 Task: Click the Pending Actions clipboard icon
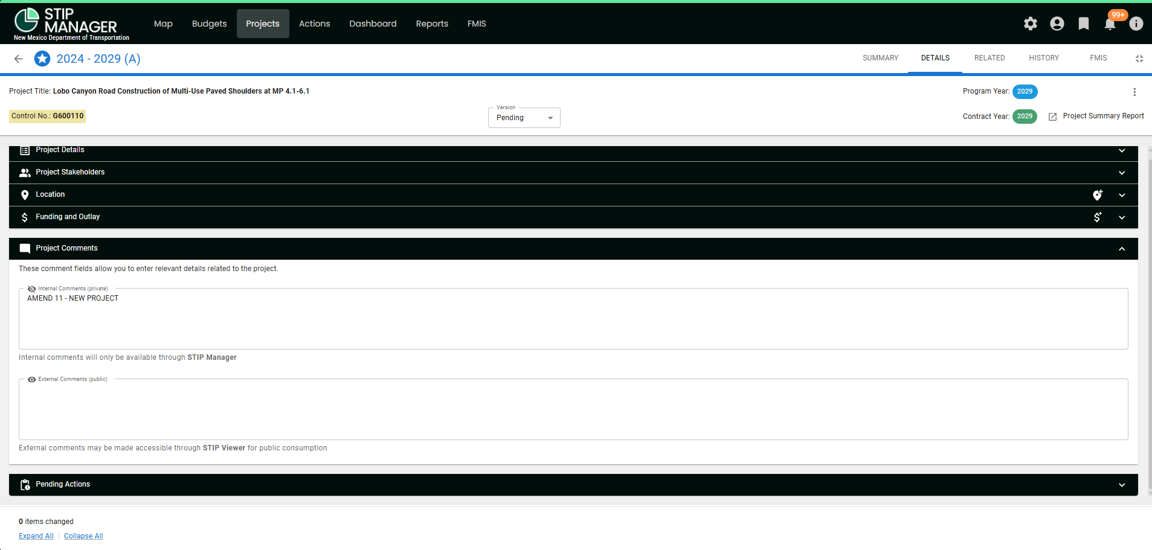point(25,485)
